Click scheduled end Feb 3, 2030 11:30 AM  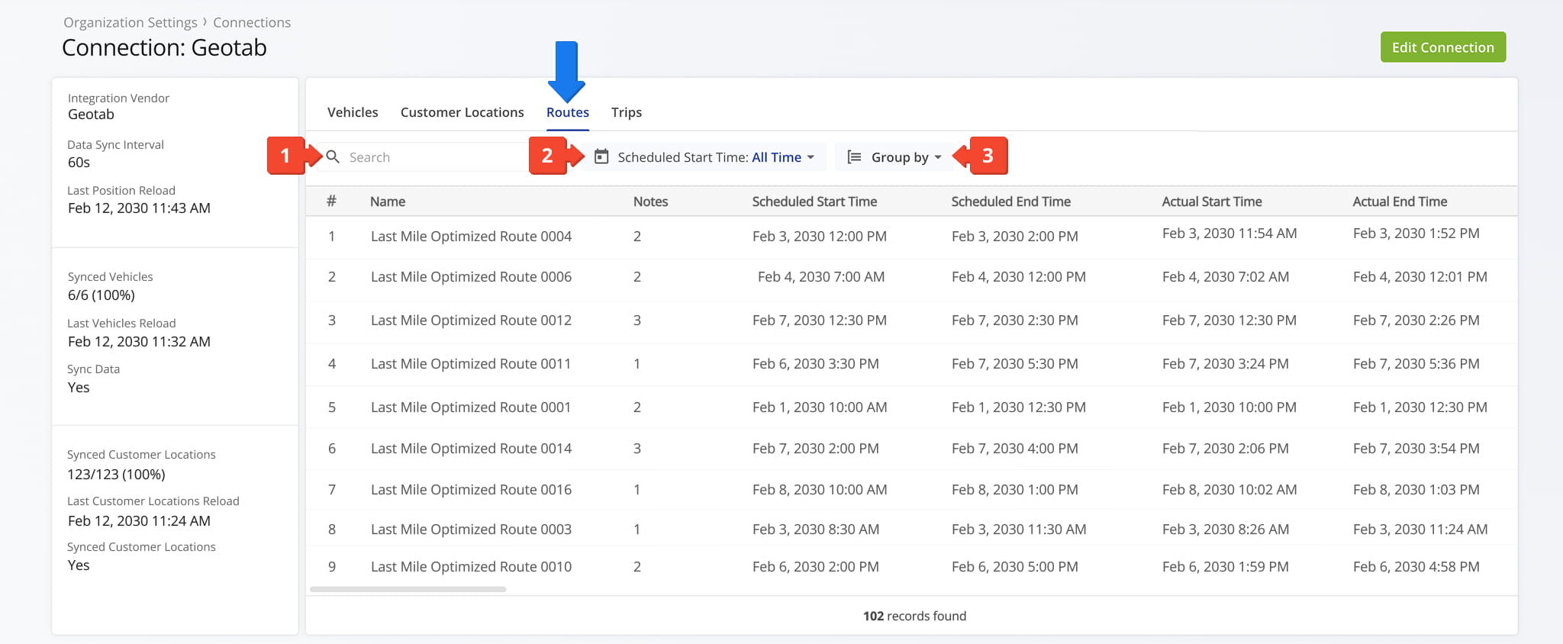(x=1019, y=530)
